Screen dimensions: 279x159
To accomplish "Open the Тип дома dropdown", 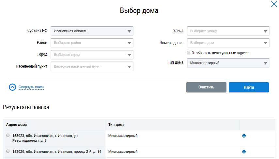I will (x=228, y=63).
